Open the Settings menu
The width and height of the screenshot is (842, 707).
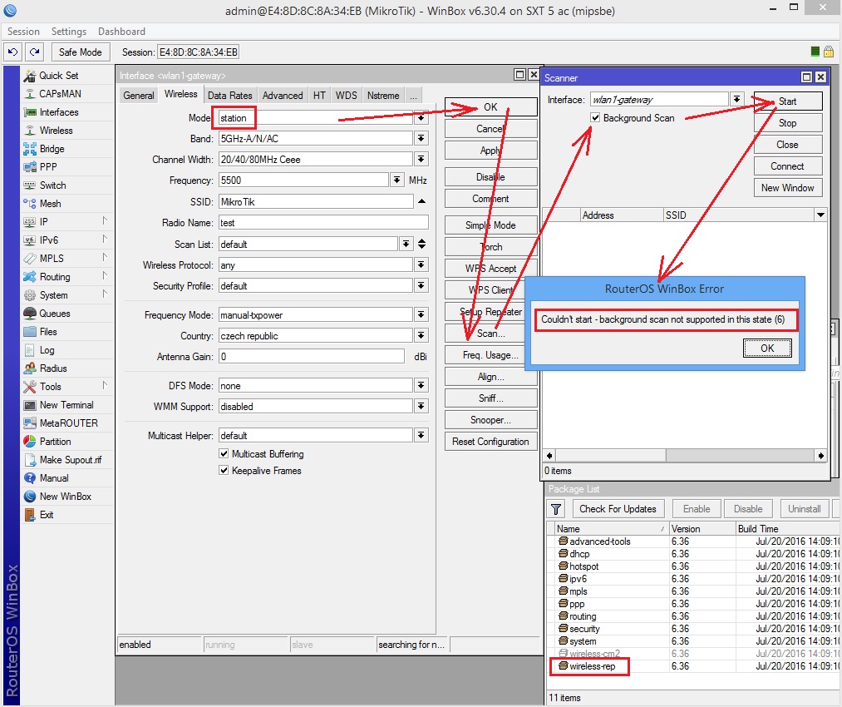click(69, 32)
